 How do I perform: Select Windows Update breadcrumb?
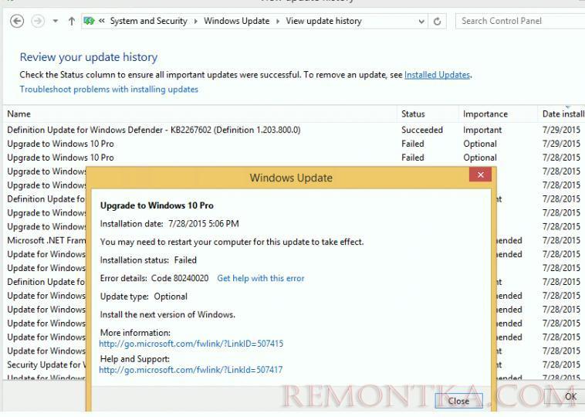(236, 21)
